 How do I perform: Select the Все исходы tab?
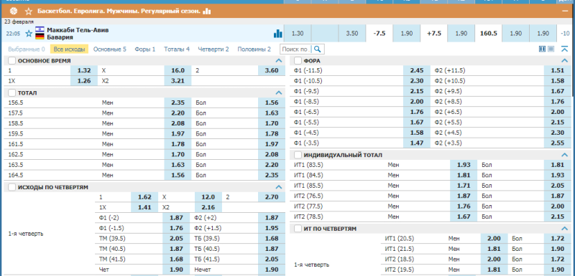coord(69,49)
